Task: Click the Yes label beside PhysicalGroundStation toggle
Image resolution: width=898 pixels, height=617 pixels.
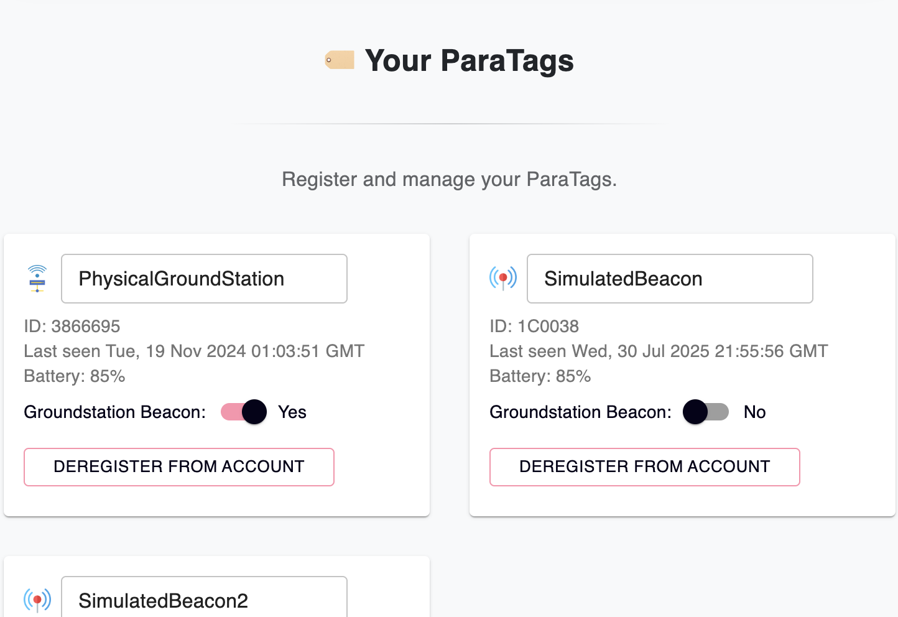Action: [292, 412]
